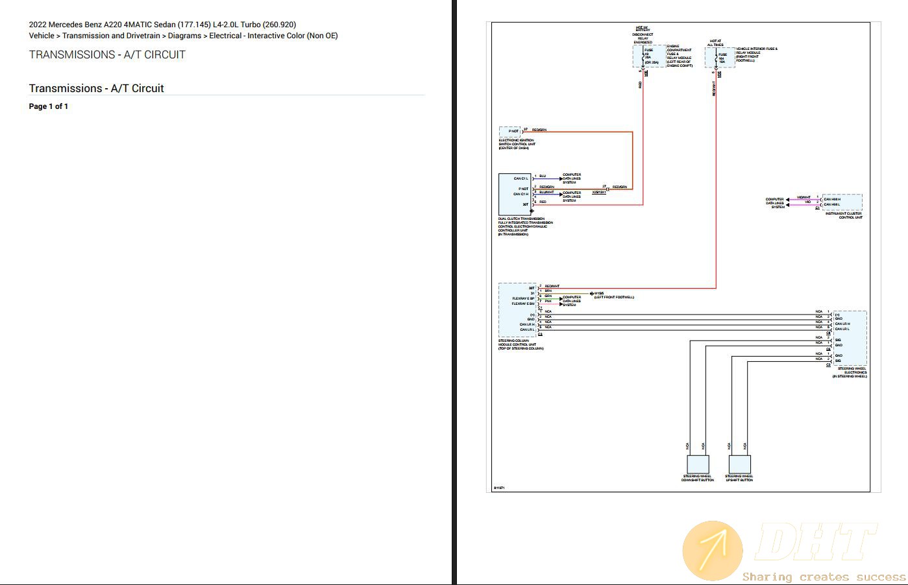Viewport: 908px width, 585px height.
Task: Click the 'BLU/WHT' wire label at pin 3
Action: pyautogui.click(x=546, y=192)
